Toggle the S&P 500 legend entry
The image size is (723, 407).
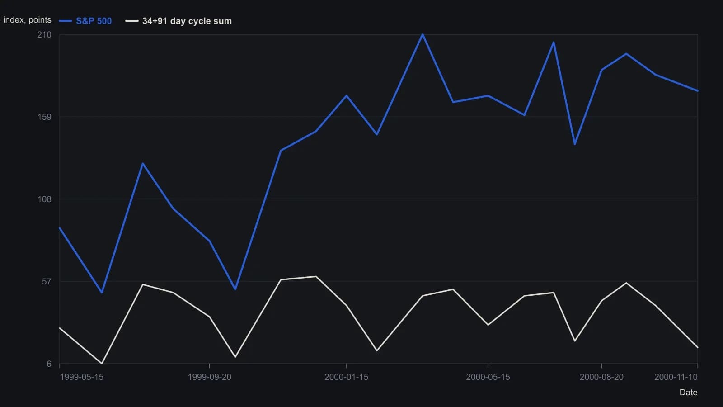click(x=85, y=21)
